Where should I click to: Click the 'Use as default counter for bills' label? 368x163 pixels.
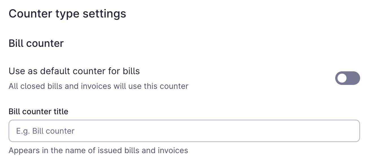[74, 71]
